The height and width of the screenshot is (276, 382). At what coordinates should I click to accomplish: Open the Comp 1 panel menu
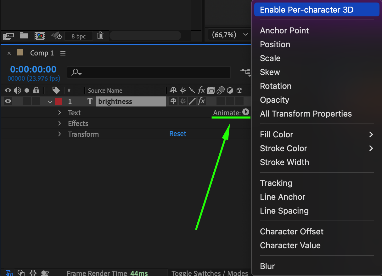63,53
